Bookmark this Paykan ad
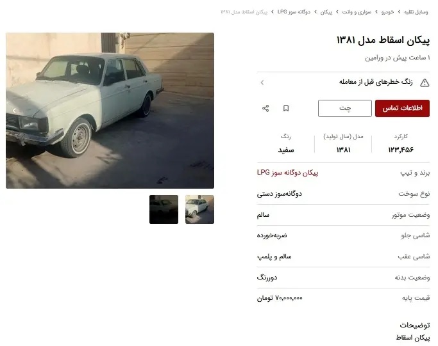 point(286,108)
